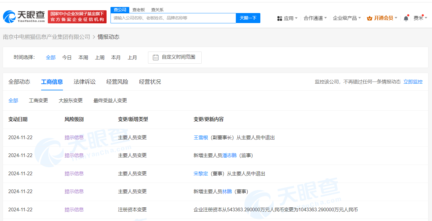The height and width of the screenshot is (221, 432).
Task: Open the 费米 user account menu
Action: [x=420, y=18]
